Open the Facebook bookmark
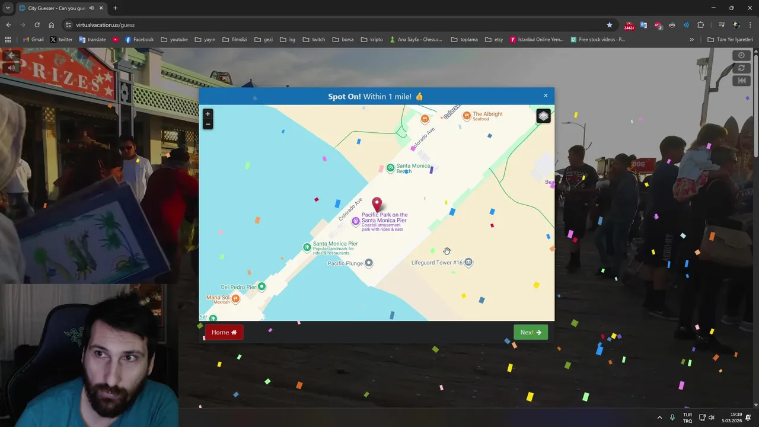The height and width of the screenshot is (427, 759). (x=139, y=40)
